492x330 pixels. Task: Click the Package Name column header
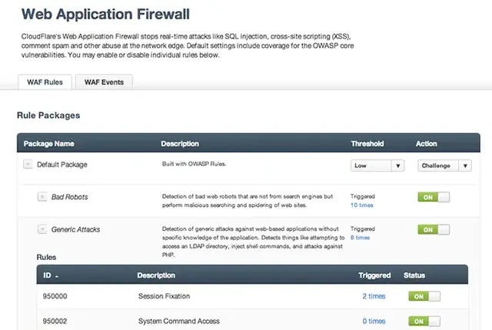49,144
